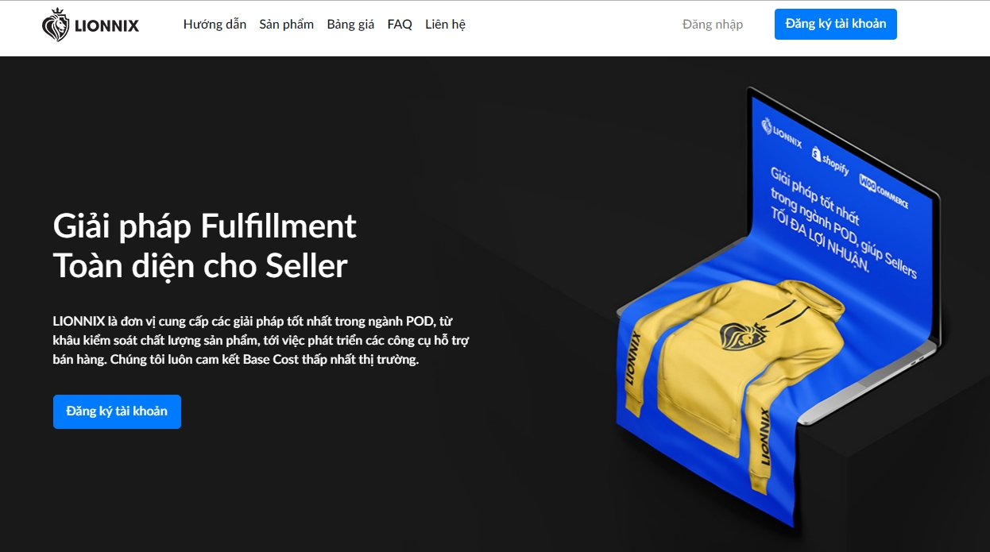
Task: Open the Hướng dẫn menu item
Action: point(215,25)
